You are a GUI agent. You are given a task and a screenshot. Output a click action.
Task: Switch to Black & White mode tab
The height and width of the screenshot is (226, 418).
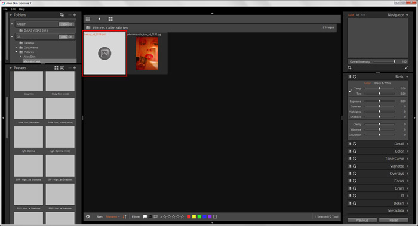[x=383, y=83]
